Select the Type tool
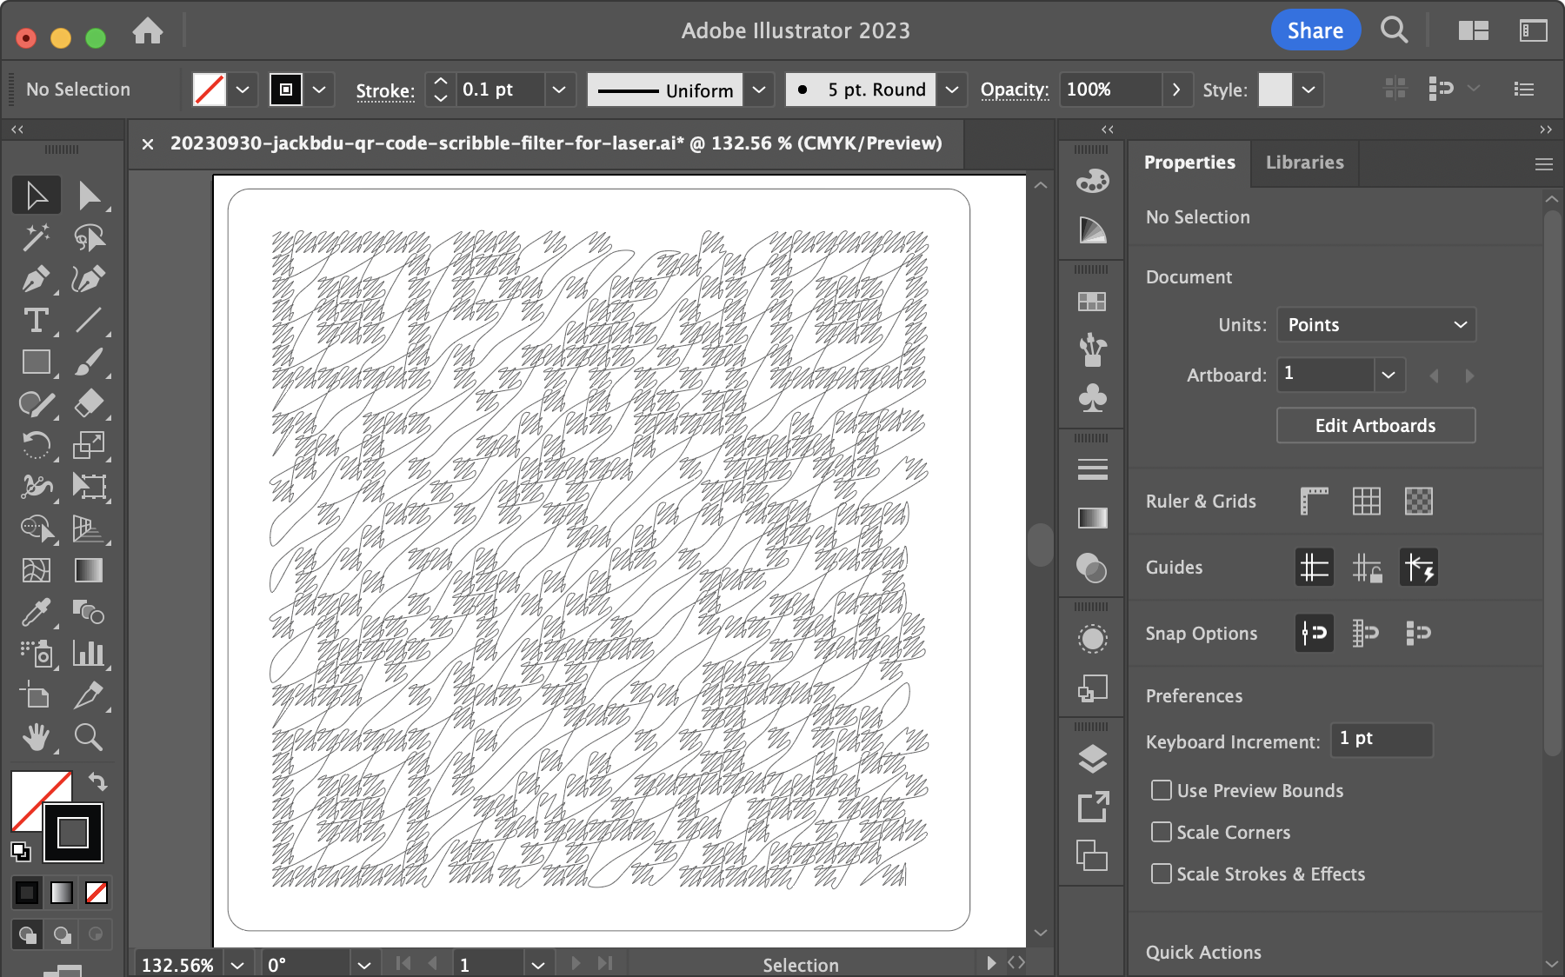This screenshot has width=1565, height=977. tap(36, 321)
